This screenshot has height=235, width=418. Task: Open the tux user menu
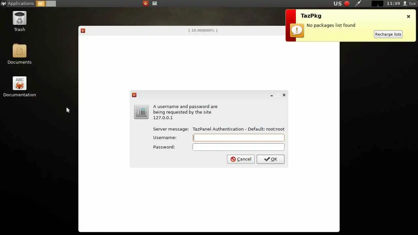[x=409, y=3]
